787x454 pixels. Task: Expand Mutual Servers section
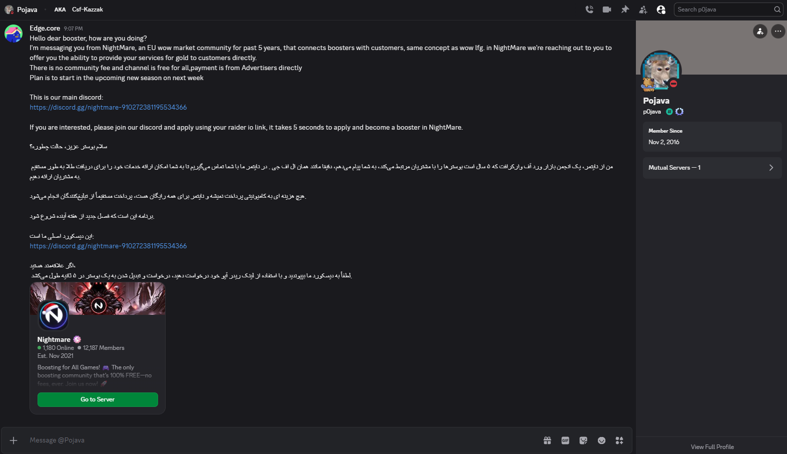coord(712,168)
